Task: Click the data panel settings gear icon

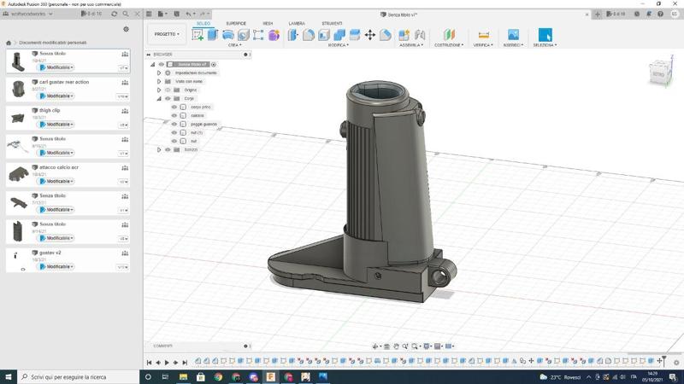Action: coord(126,29)
